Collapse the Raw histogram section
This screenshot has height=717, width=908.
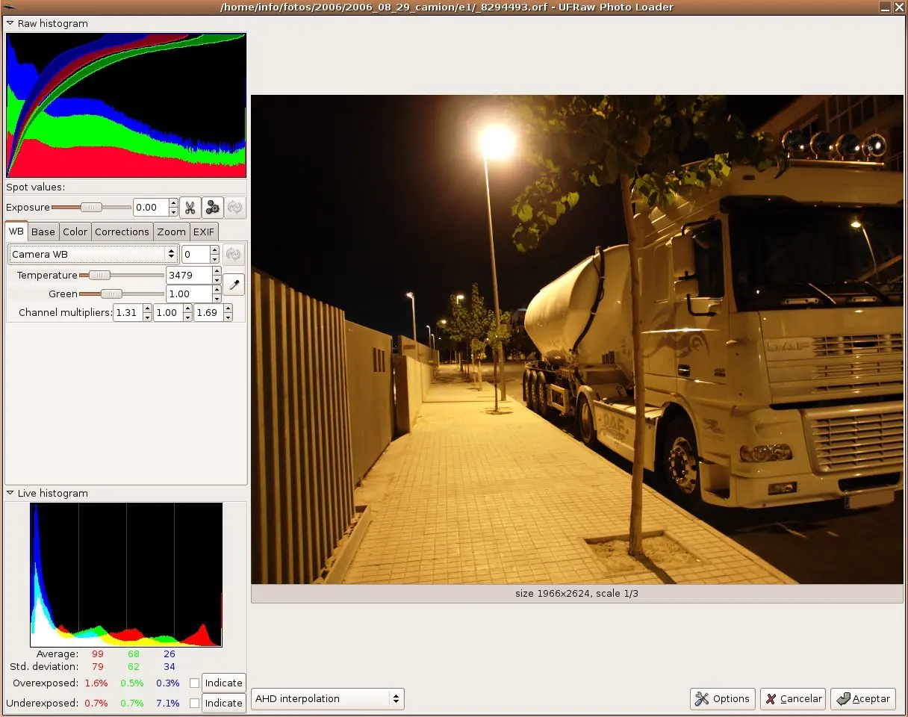[x=10, y=23]
